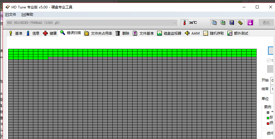
Task: Switch to the 基准 benchmark tab
Action: tap(16, 33)
